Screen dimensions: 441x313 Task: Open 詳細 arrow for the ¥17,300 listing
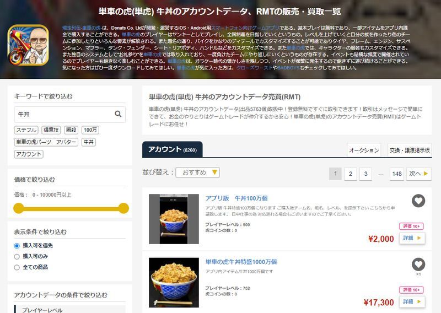(x=412, y=302)
